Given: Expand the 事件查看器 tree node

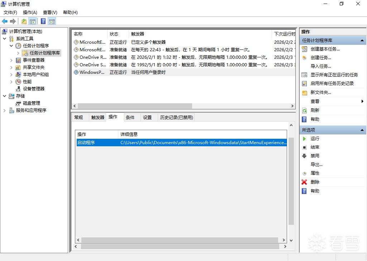Looking at the screenshot, I should coord(11,60).
